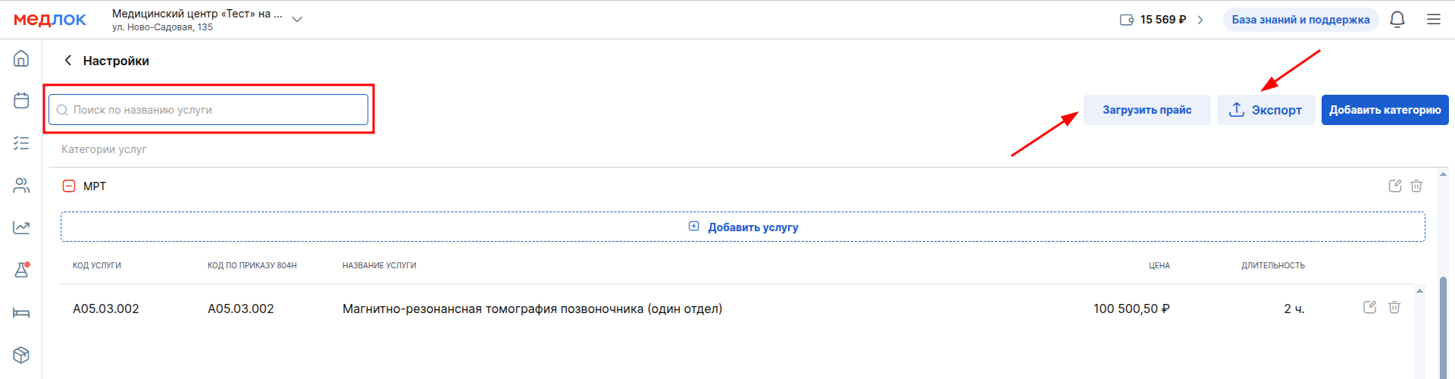The height and width of the screenshot is (379, 1455).
Task: Edit the МРТ category
Action: [1395, 186]
